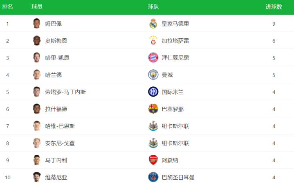Click the 球员 column header

click(37, 7)
